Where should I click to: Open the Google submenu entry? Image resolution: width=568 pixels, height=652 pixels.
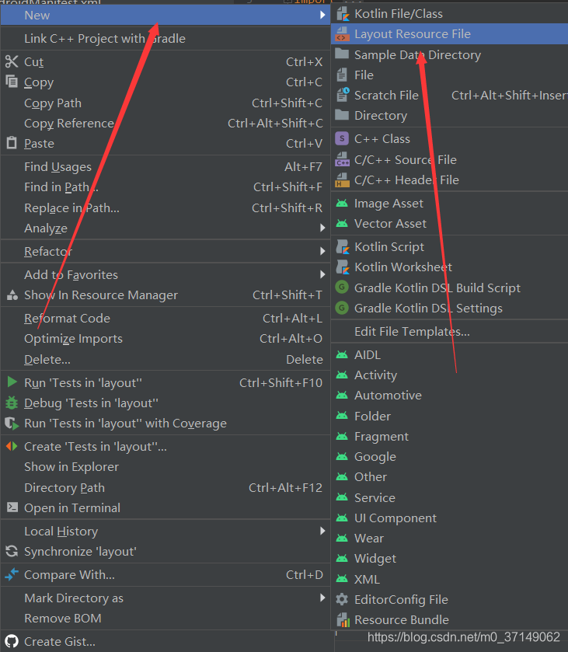pyautogui.click(x=449, y=457)
